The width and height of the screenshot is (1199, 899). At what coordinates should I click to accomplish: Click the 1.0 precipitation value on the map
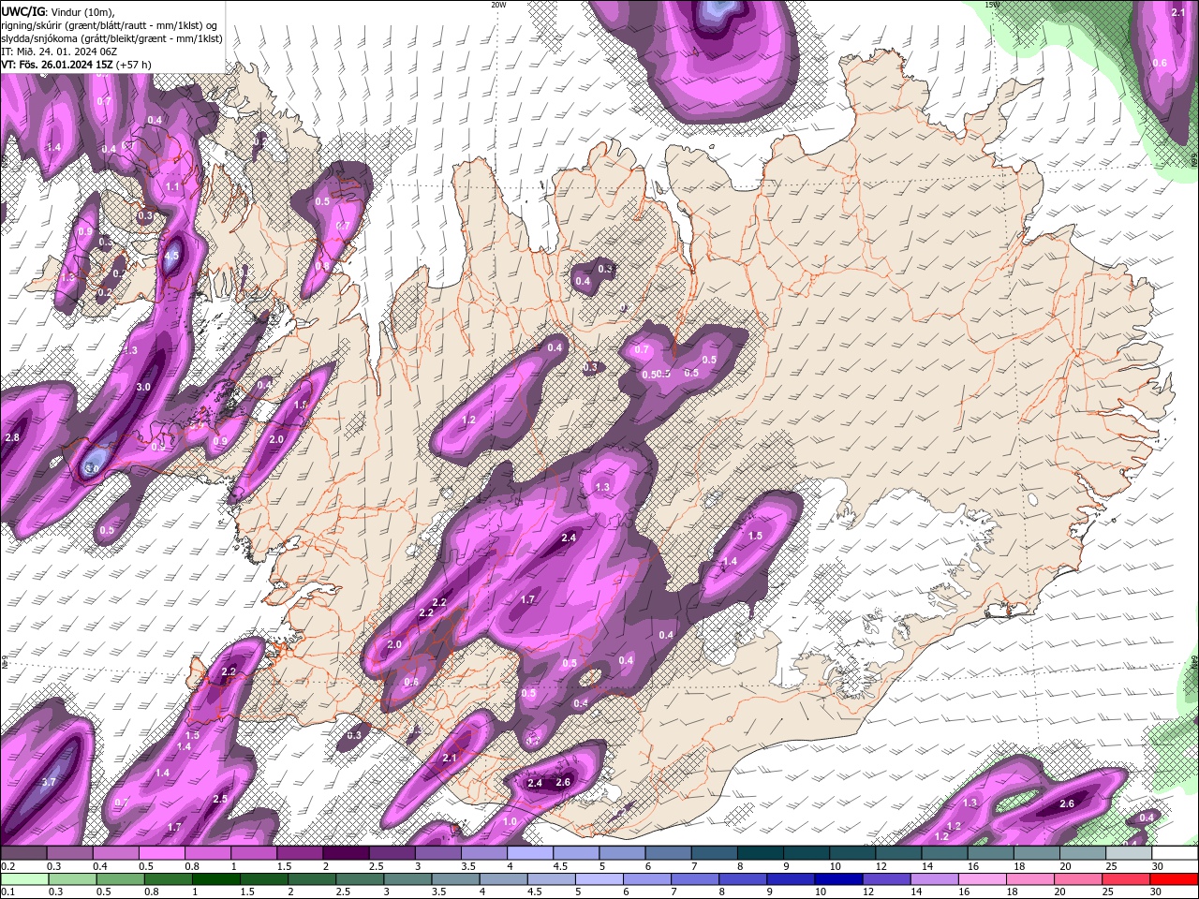[x=510, y=821]
